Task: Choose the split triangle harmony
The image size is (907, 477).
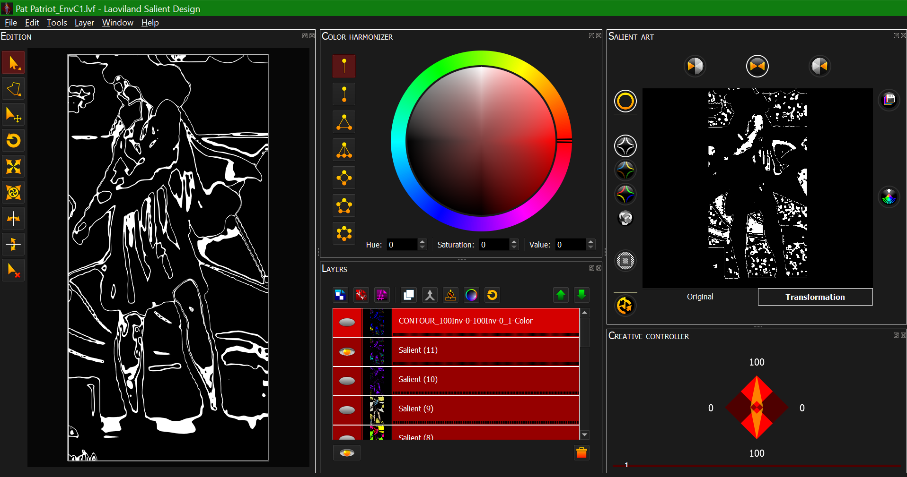Action: coord(344,150)
